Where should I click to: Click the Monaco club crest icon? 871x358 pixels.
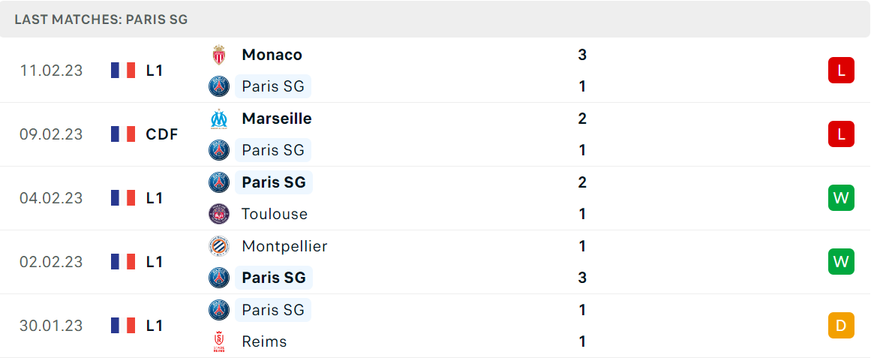click(219, 55)
